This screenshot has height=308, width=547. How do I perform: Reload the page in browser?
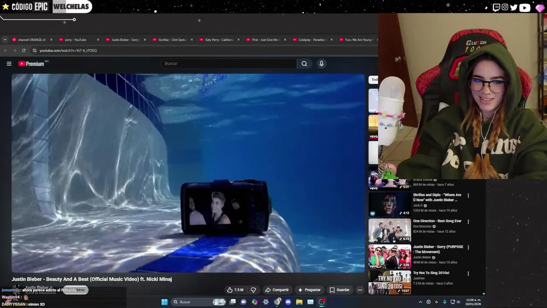tap(24, 50)
